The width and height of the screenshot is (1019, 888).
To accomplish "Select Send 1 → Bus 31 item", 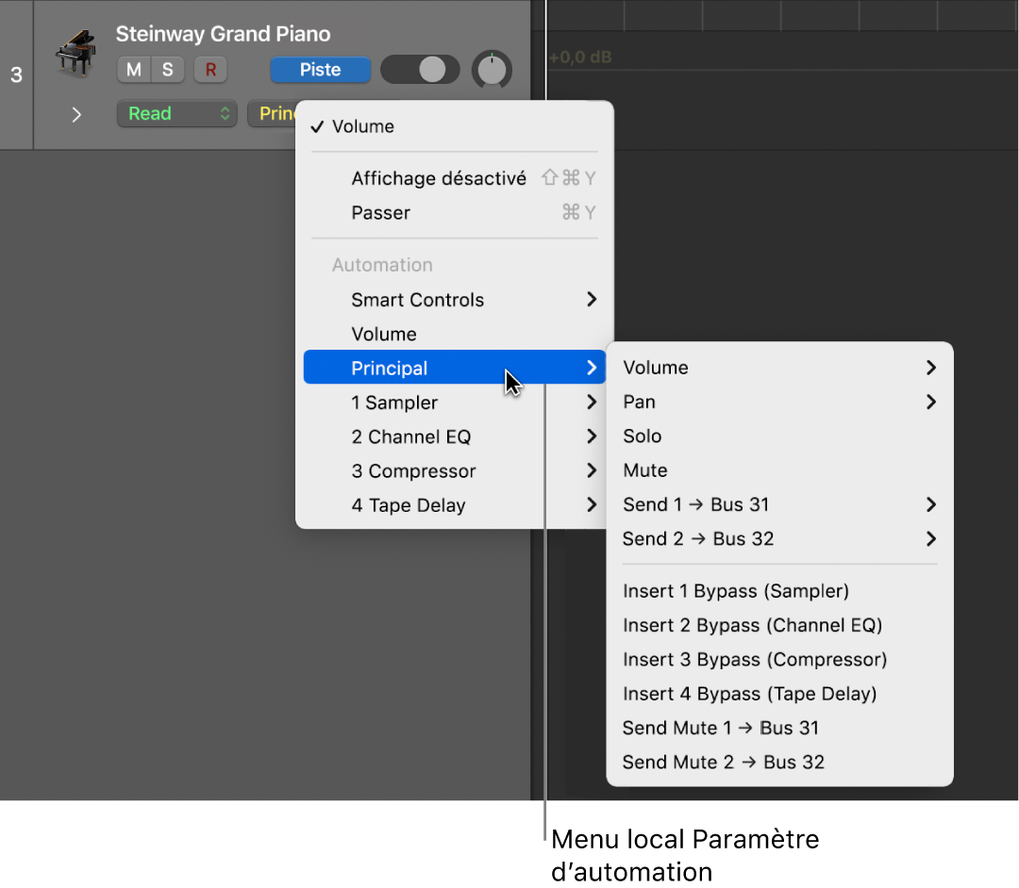I will pos(696,504).
